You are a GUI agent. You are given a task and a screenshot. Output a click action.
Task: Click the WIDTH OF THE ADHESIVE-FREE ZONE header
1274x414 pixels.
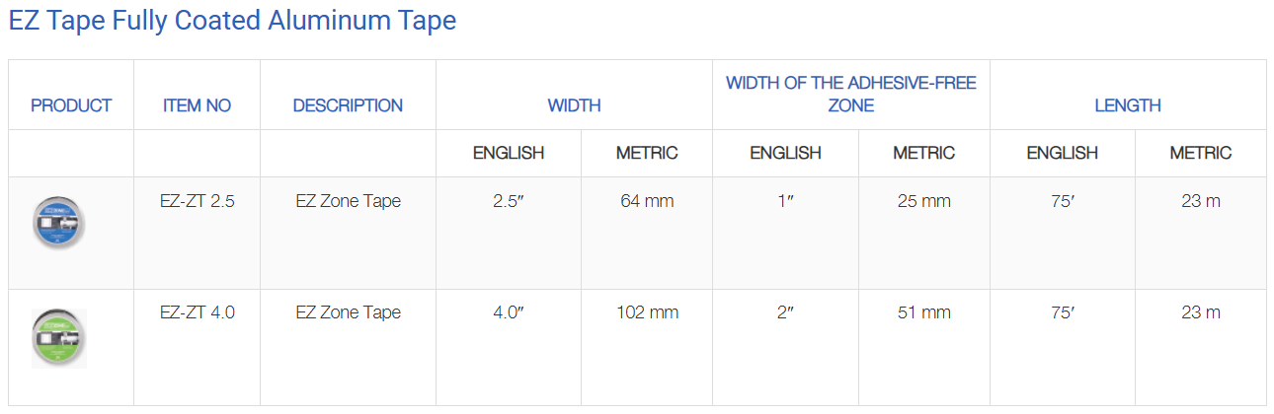tap(851, 94)
